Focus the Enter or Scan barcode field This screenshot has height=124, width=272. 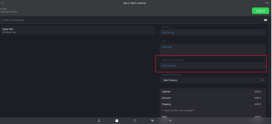click(130, 20)
